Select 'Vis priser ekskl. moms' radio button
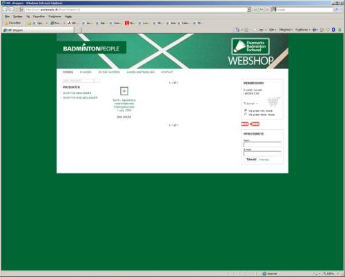Image resolution: width=345 pixels, height=277 pixels. 246,115
